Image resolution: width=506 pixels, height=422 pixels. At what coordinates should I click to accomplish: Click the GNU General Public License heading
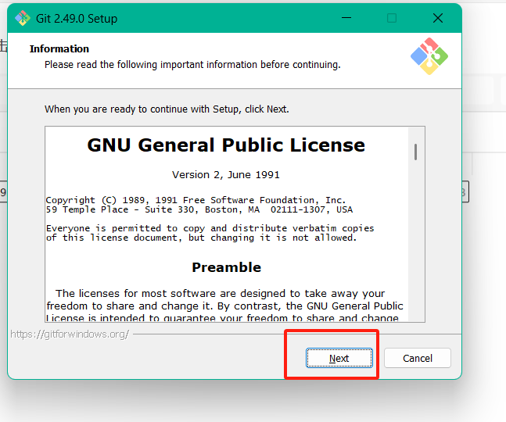226,145
